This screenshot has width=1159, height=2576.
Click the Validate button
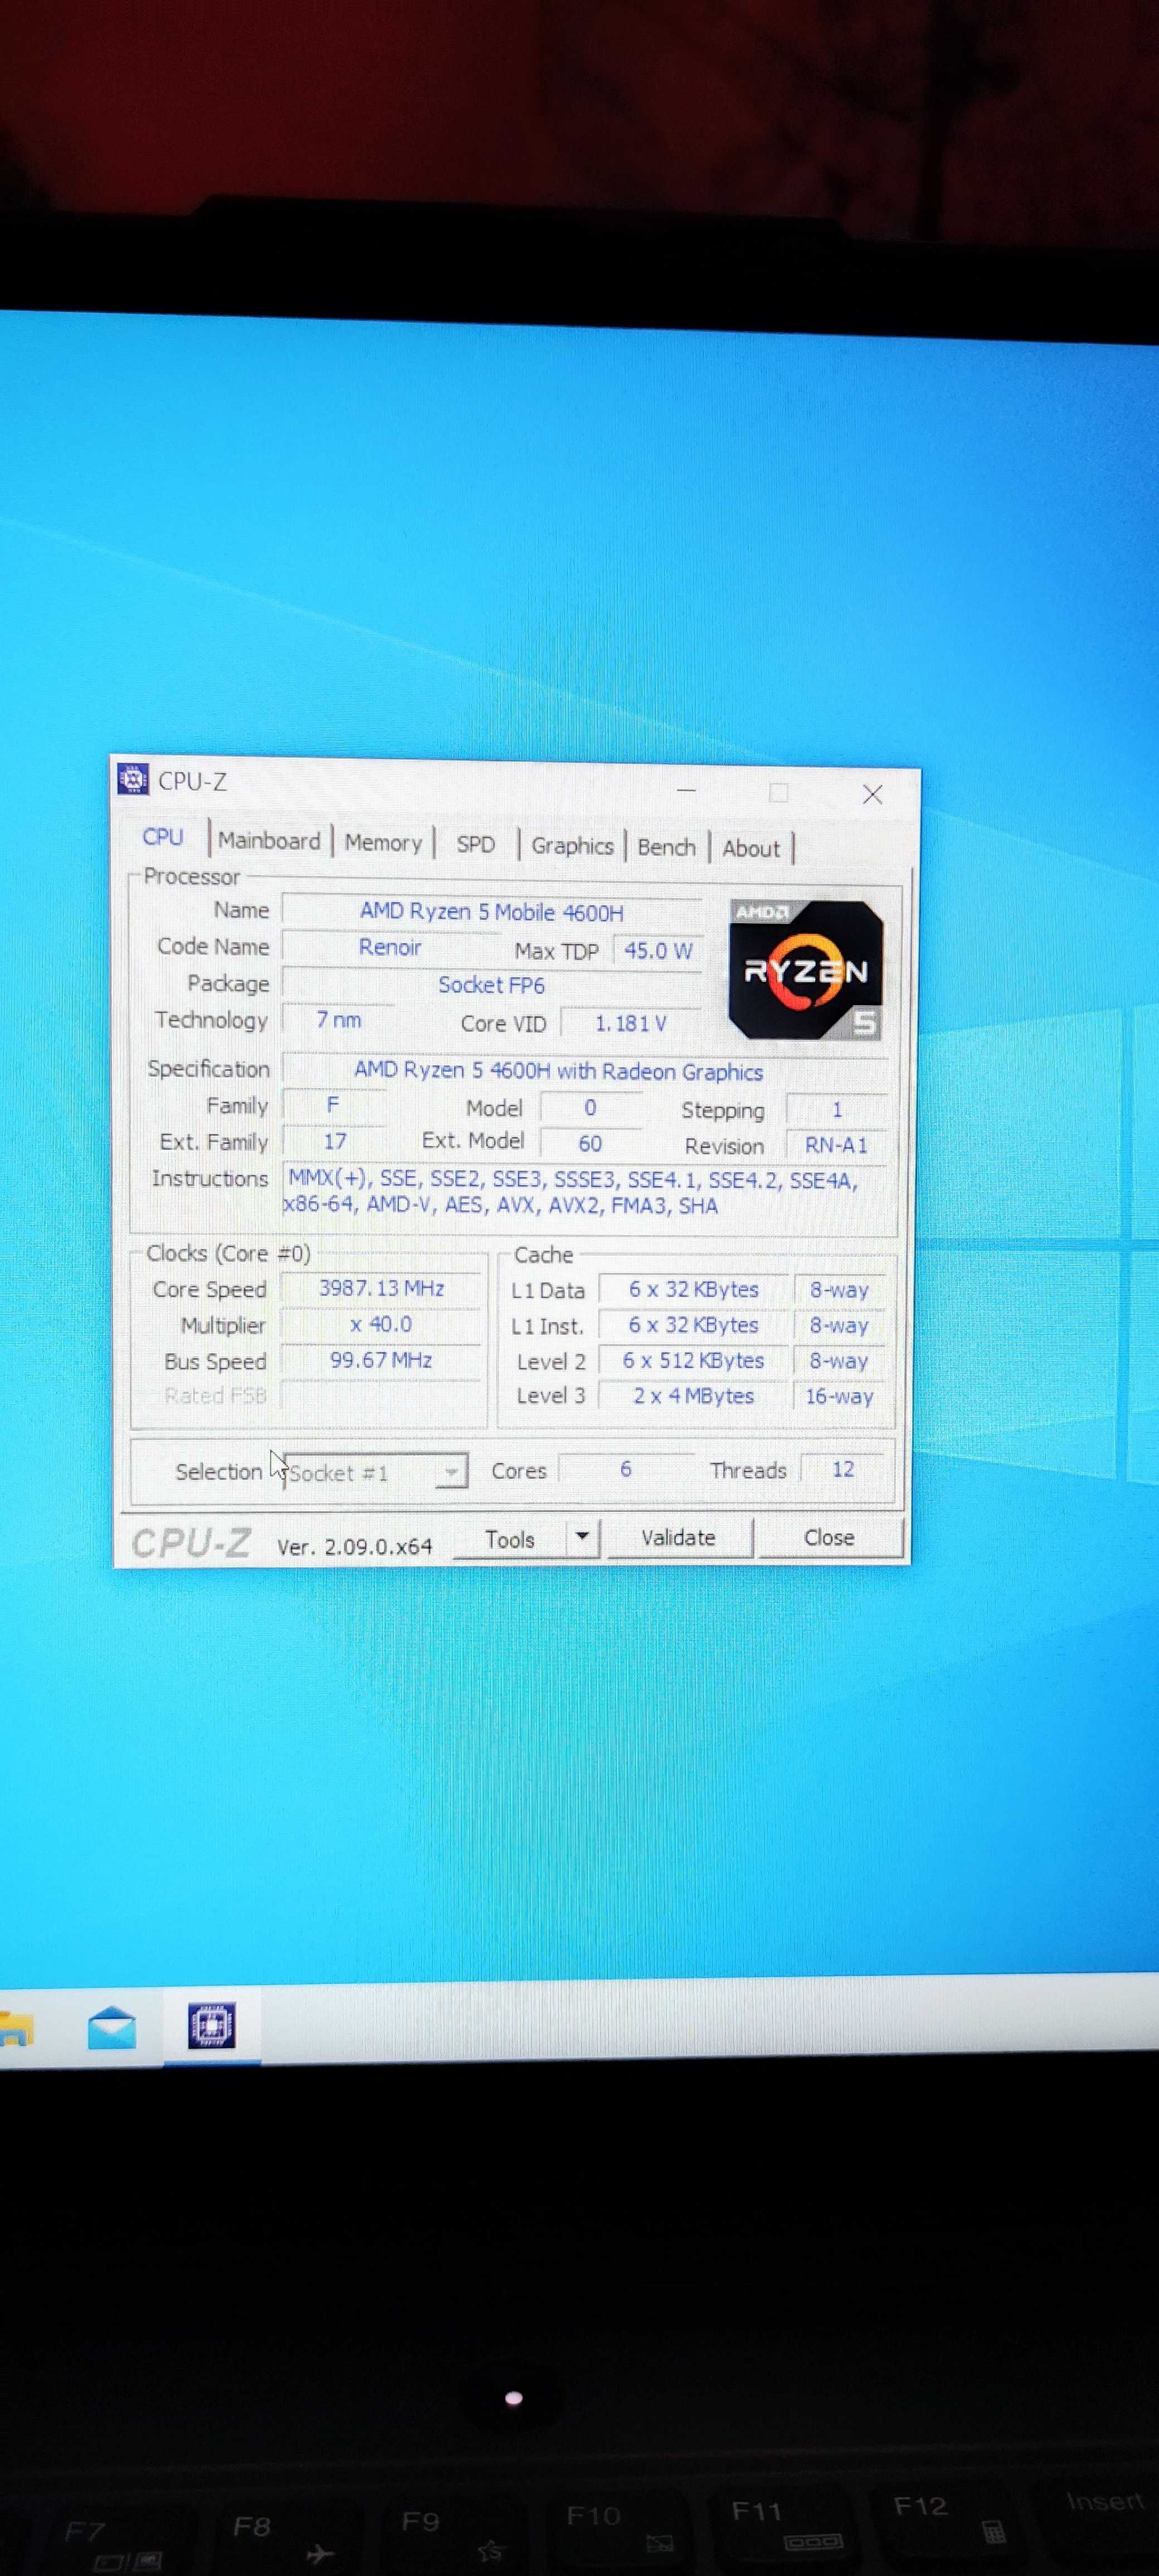pyautogui.click(x=678, y=1537)
